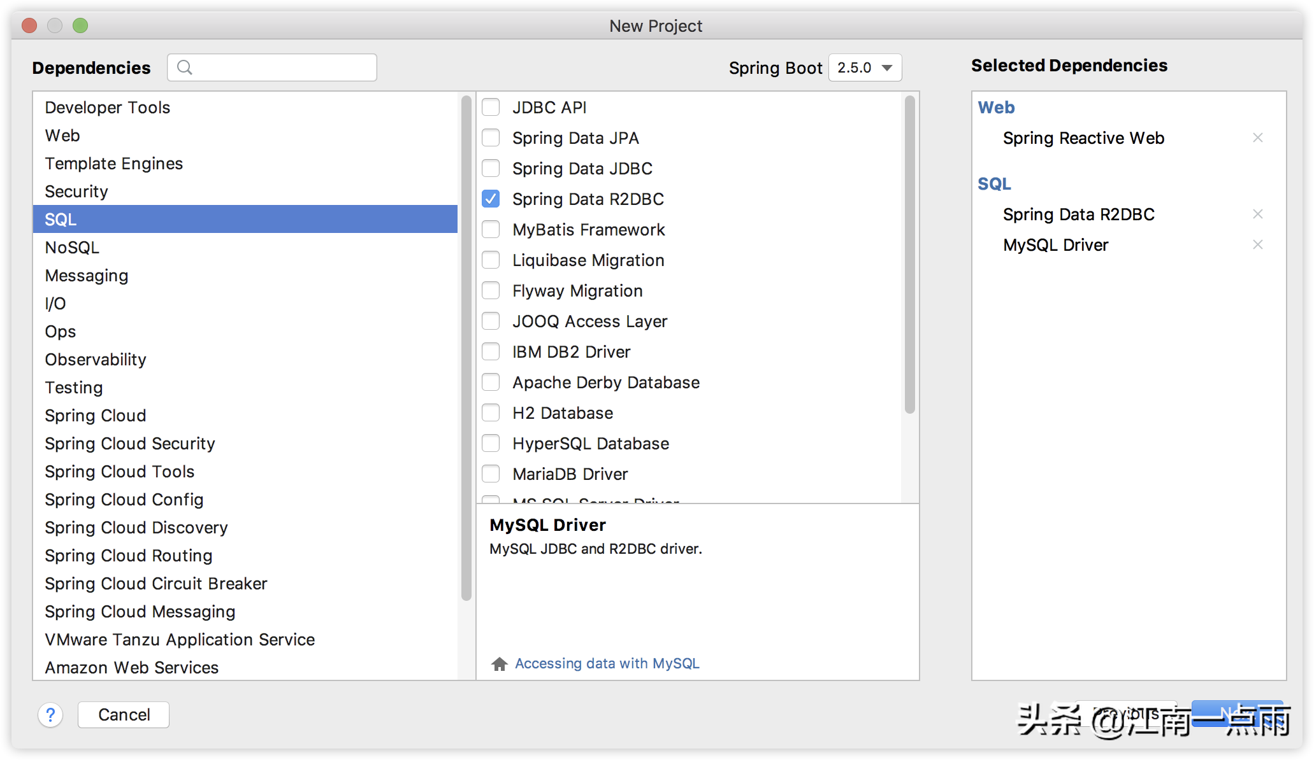
Task: Choose Spring Cloud Routing category
Action: pos(245,555)
